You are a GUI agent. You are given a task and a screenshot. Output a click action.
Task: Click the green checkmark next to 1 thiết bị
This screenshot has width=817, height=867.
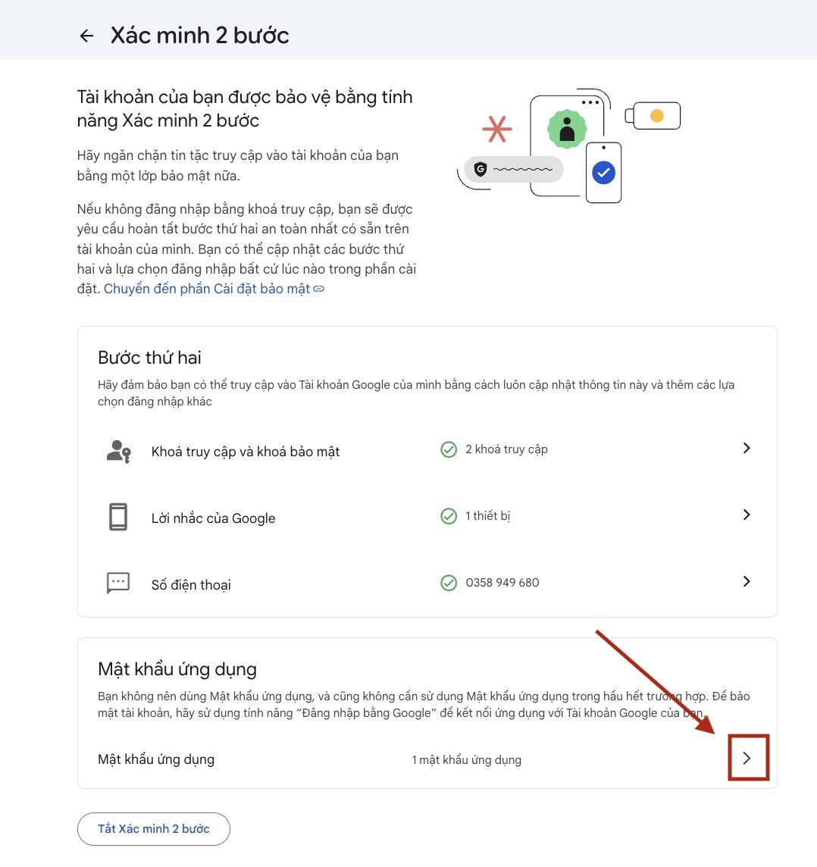(448, 515)
